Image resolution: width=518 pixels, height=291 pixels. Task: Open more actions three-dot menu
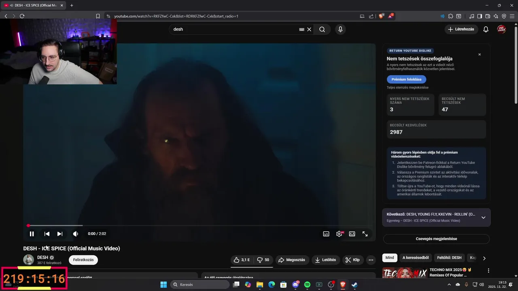[x=371, y=260]
